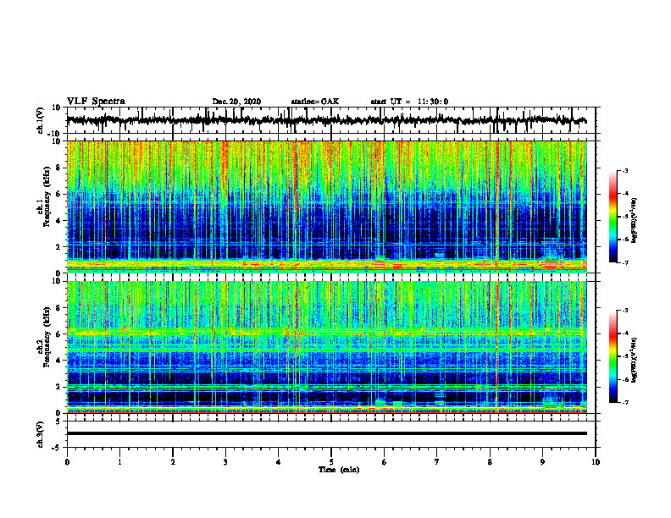This screenshot has width=671, height=518.
Task: Click the '0' tick on the time axis
Action: (67, 462)
